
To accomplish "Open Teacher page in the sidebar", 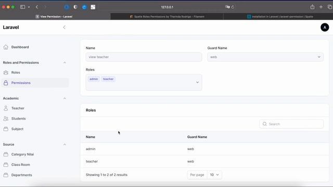I will [18, 109].
